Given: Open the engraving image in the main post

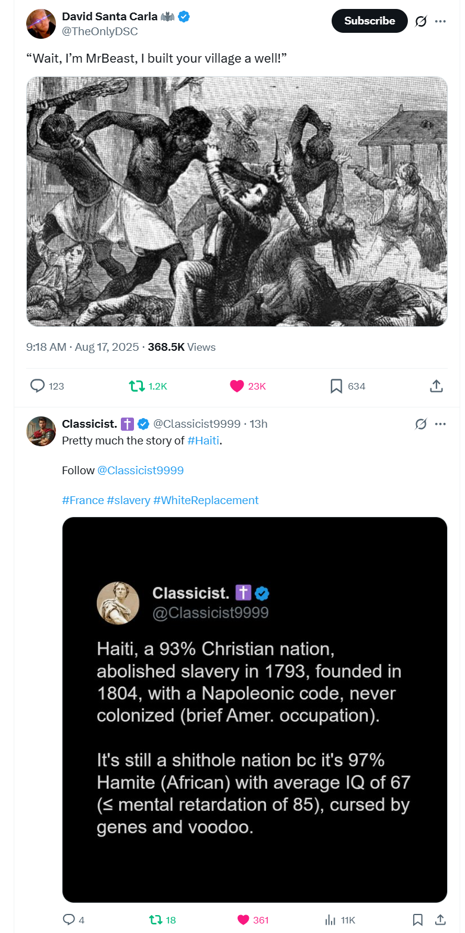Looking at the screenshot, I should point(237,201).
